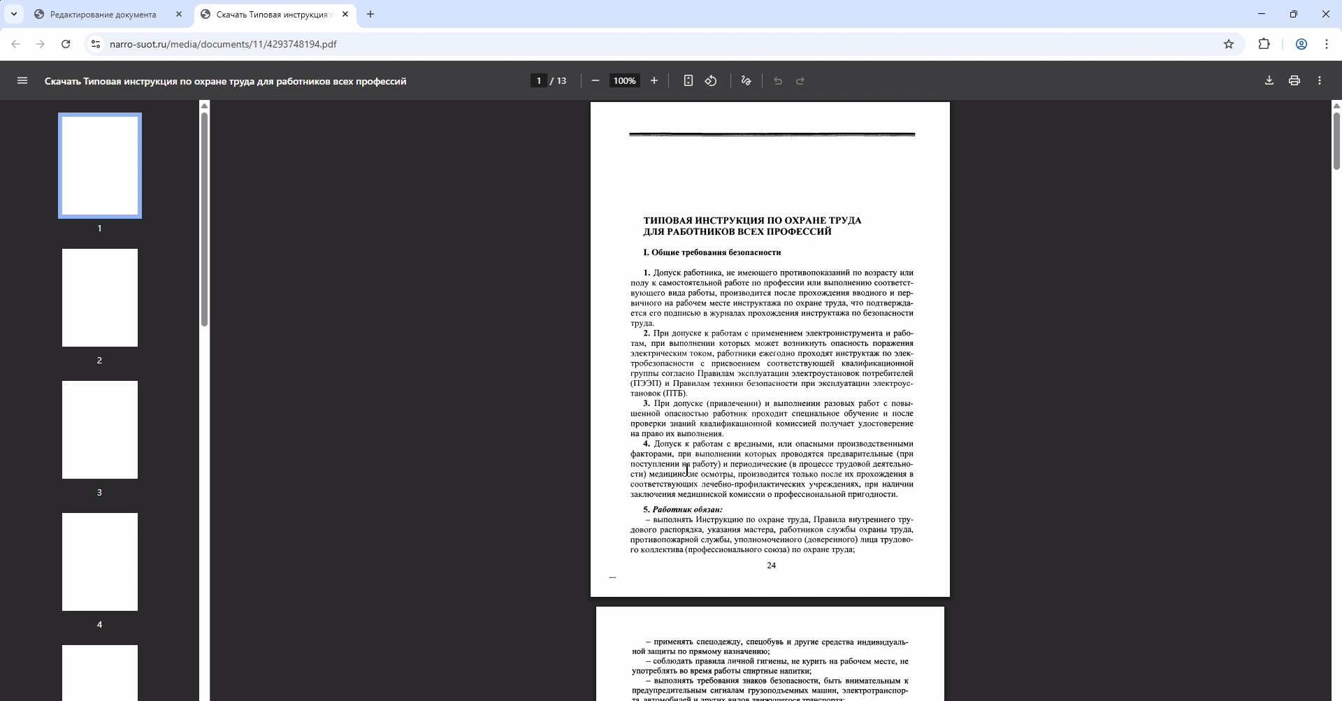Click the page number input field
The width and height of the screenshot is (1342, 701).
[x=538, y=80]
